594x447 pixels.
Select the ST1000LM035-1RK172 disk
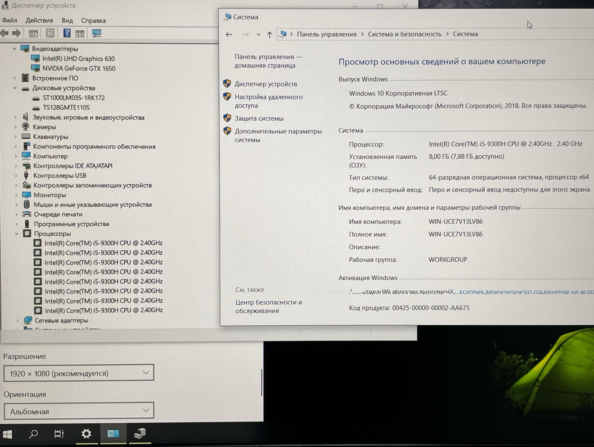click(x=74, y=98)
